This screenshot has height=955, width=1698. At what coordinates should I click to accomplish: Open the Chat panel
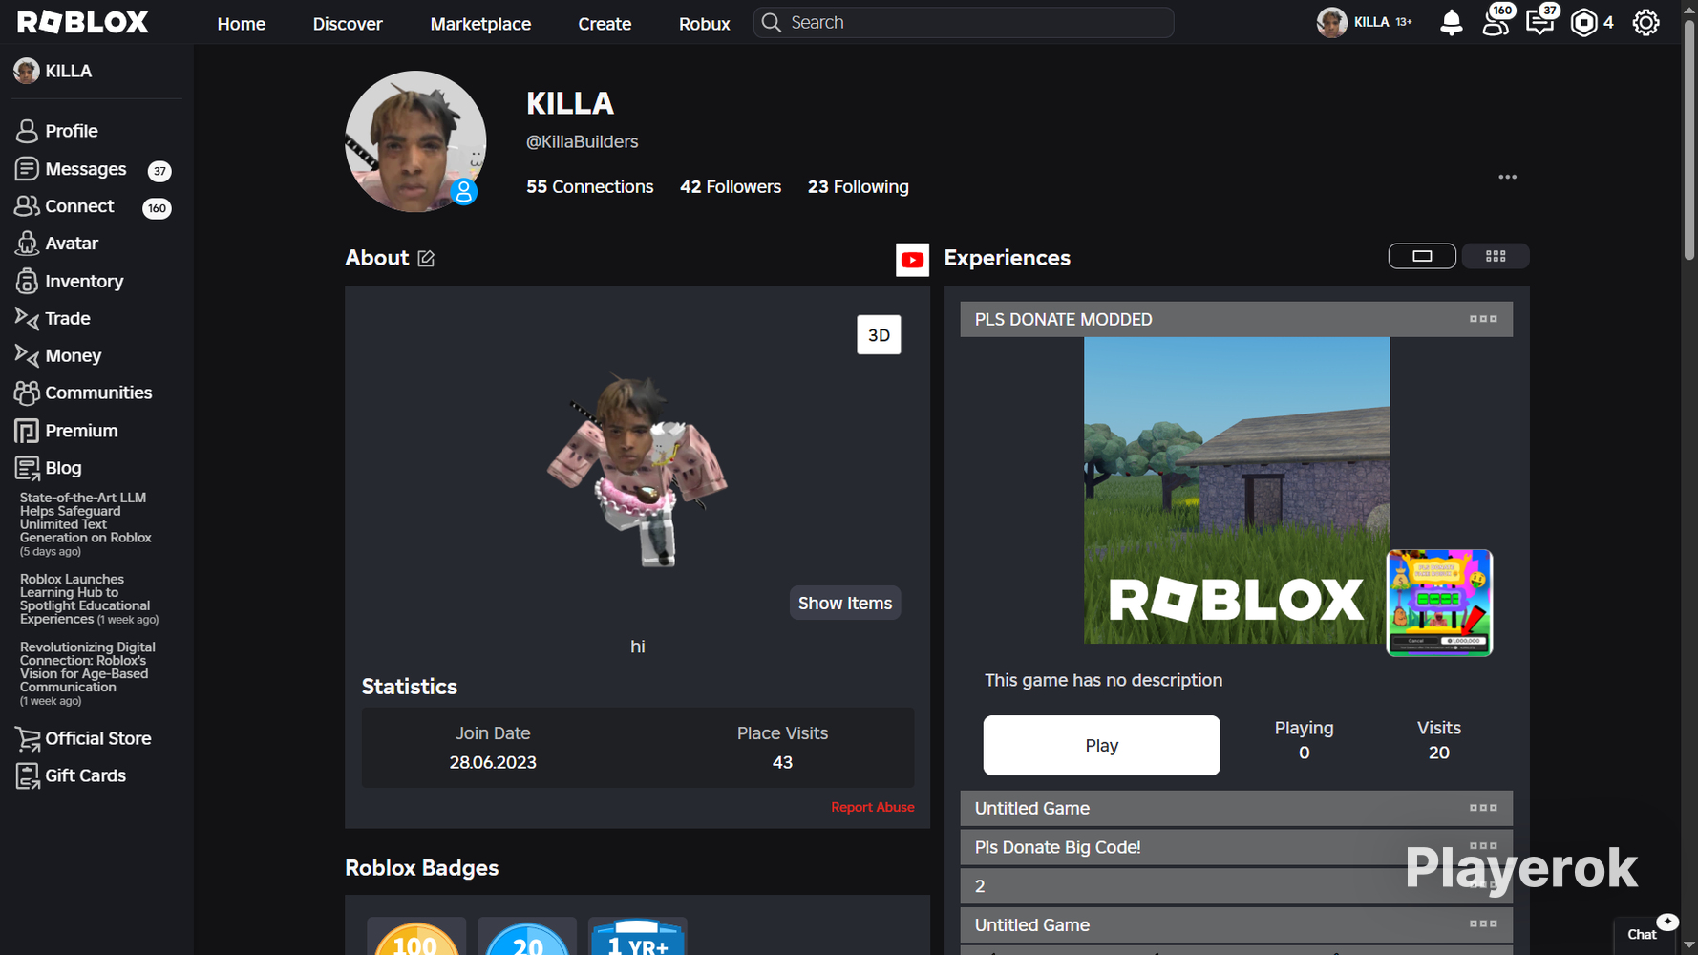(x=1643, y=935)
